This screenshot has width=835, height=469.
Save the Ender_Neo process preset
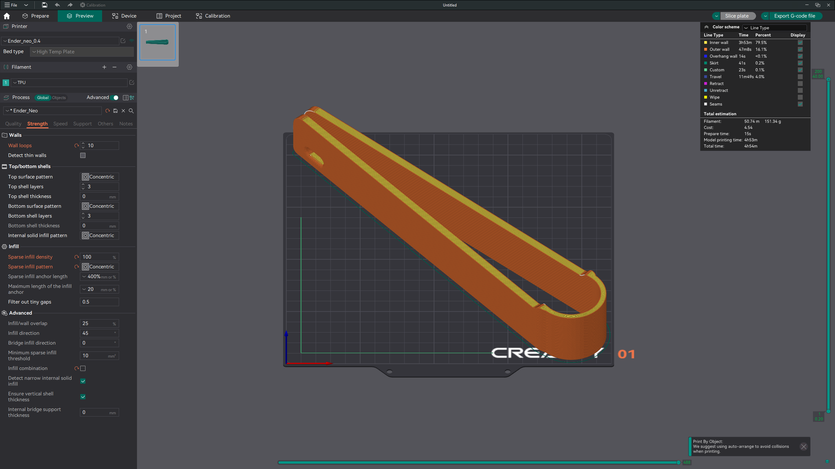(x=115, y=111)
